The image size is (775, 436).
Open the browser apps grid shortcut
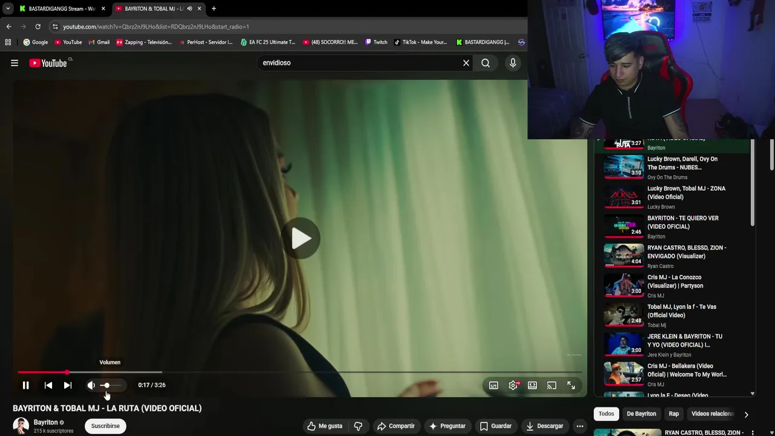pyautogui.click(x=8, y=42)
